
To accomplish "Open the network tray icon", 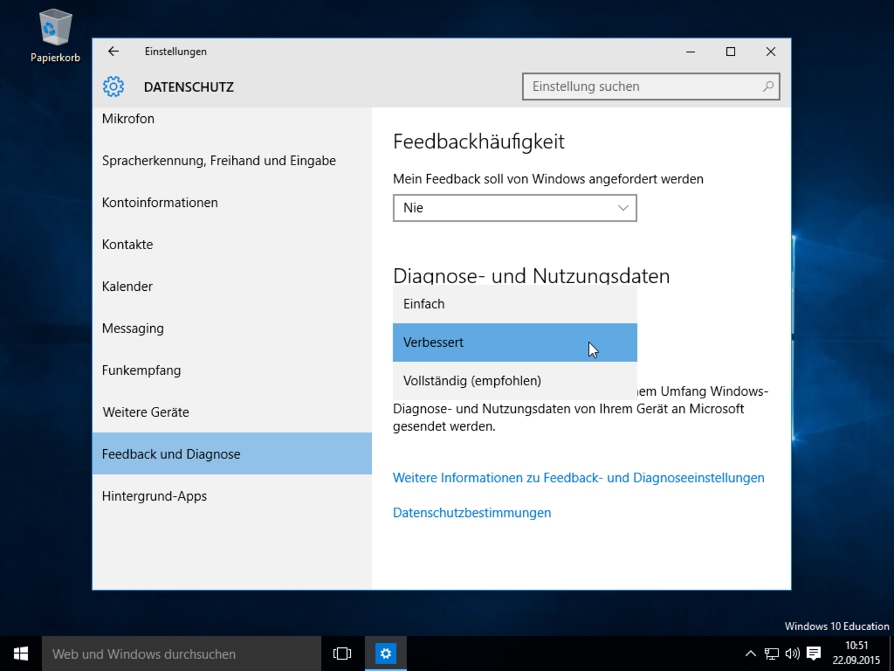I will [771, 654].
